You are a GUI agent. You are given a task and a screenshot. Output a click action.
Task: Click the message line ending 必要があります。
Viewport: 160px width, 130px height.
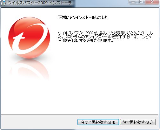[x=86, y=41]
